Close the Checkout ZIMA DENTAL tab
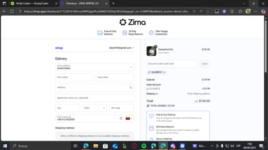Viewport: 268px width, 150px height. coord(106,3)
